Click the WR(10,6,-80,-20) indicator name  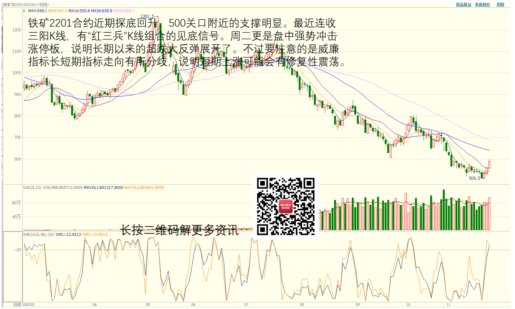click(x=38, y=234)
